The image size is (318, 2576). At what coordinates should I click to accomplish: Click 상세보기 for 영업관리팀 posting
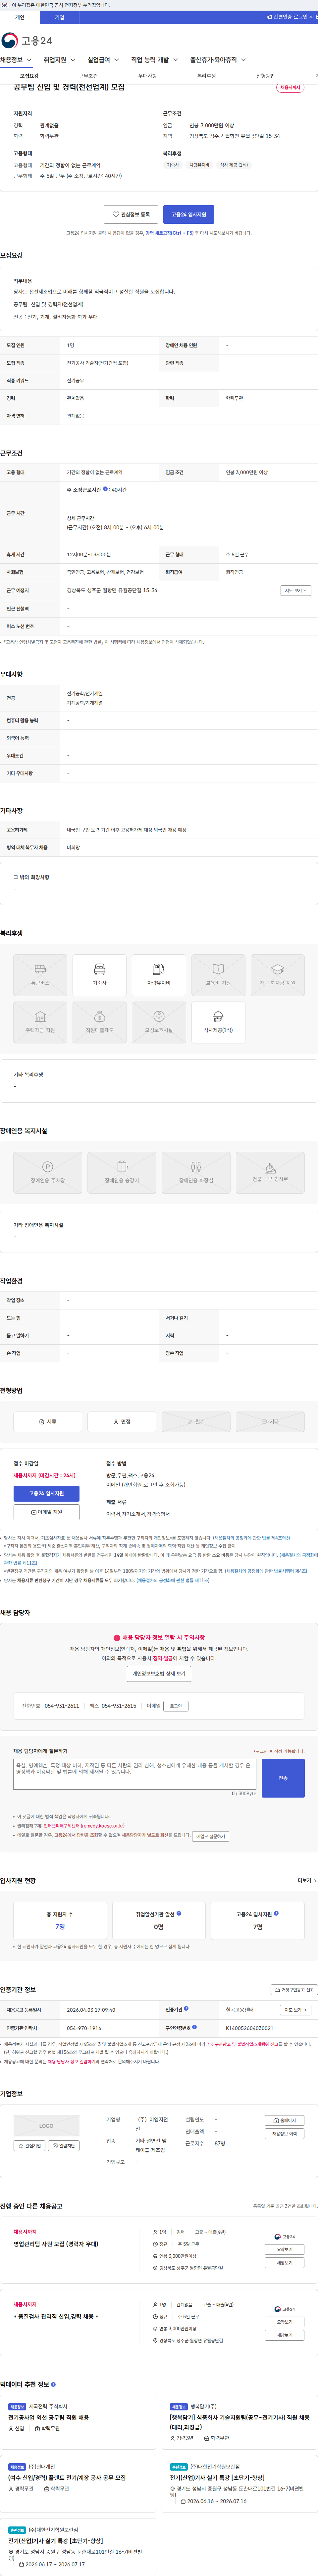tap(284, 2249)
